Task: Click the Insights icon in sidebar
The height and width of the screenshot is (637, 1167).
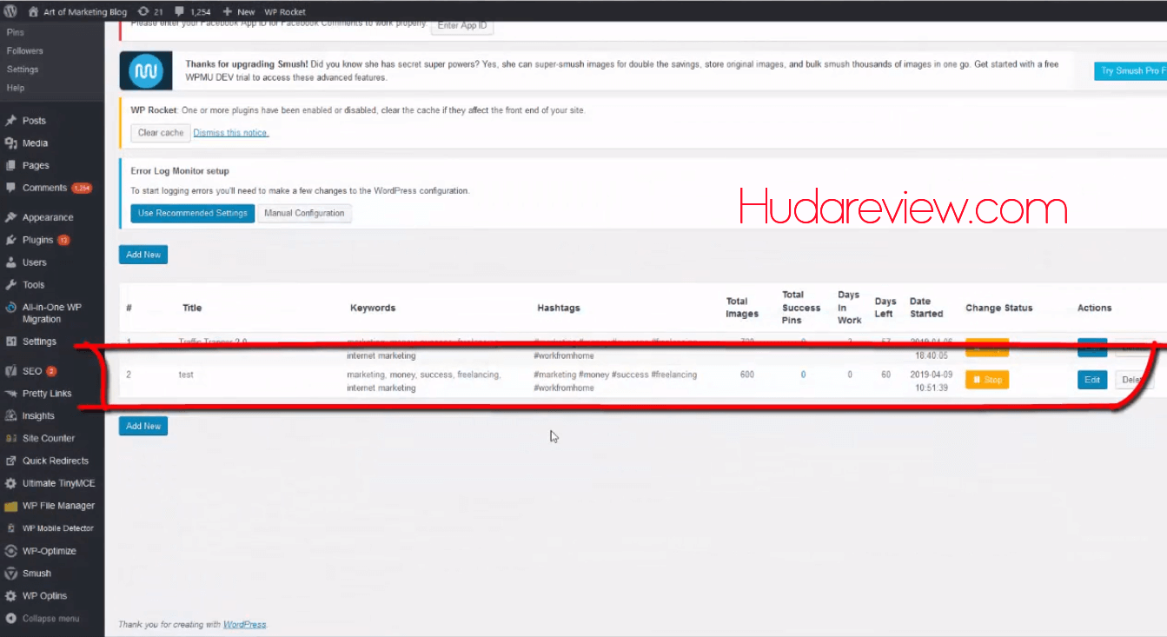Action: [10, 416]
